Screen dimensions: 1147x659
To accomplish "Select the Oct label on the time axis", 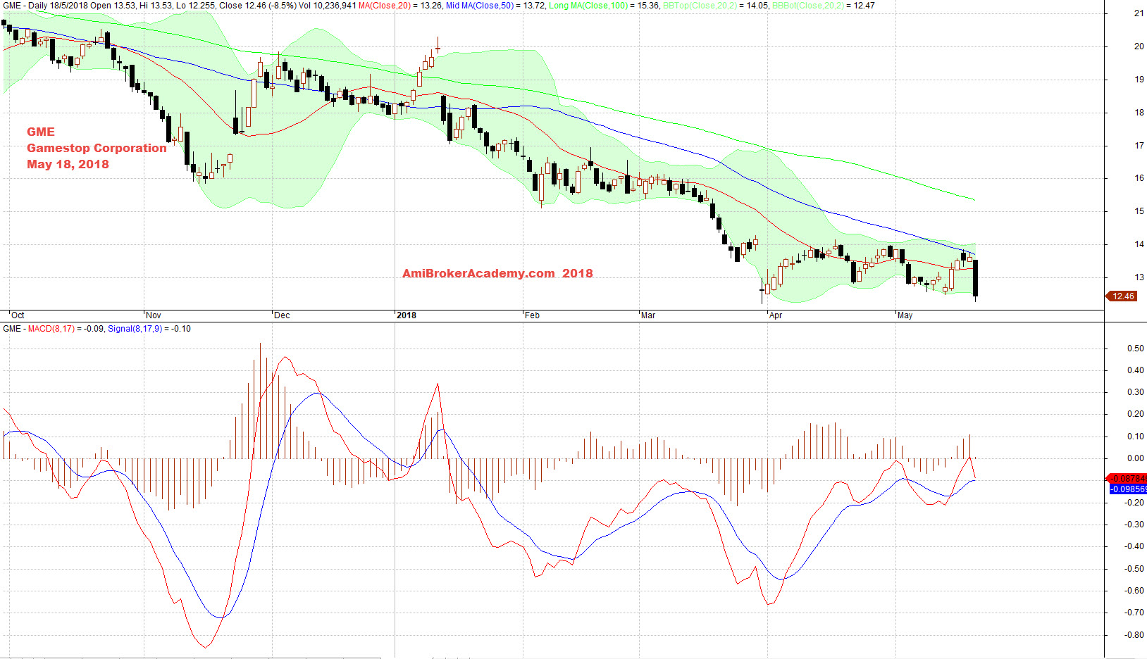I will (18, 315).
